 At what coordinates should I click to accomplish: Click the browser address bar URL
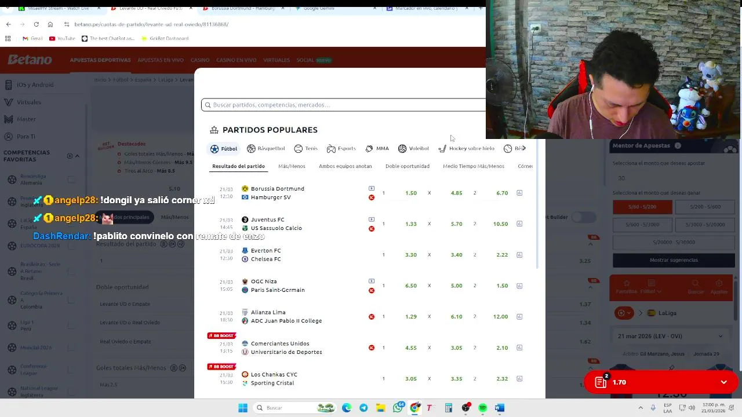click(151, 24)
